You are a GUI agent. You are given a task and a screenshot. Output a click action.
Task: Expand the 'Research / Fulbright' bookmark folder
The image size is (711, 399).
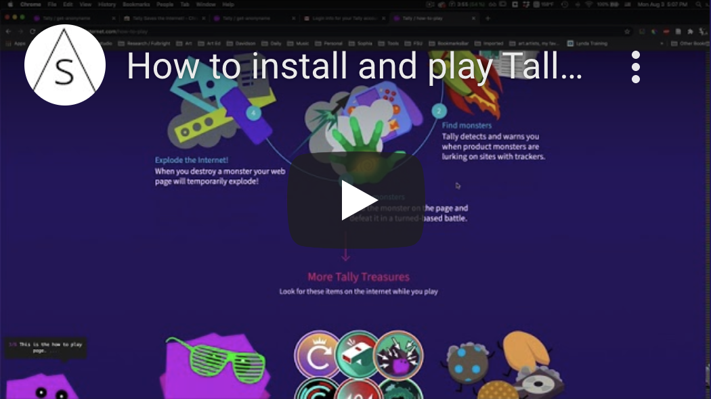point(144,43)
